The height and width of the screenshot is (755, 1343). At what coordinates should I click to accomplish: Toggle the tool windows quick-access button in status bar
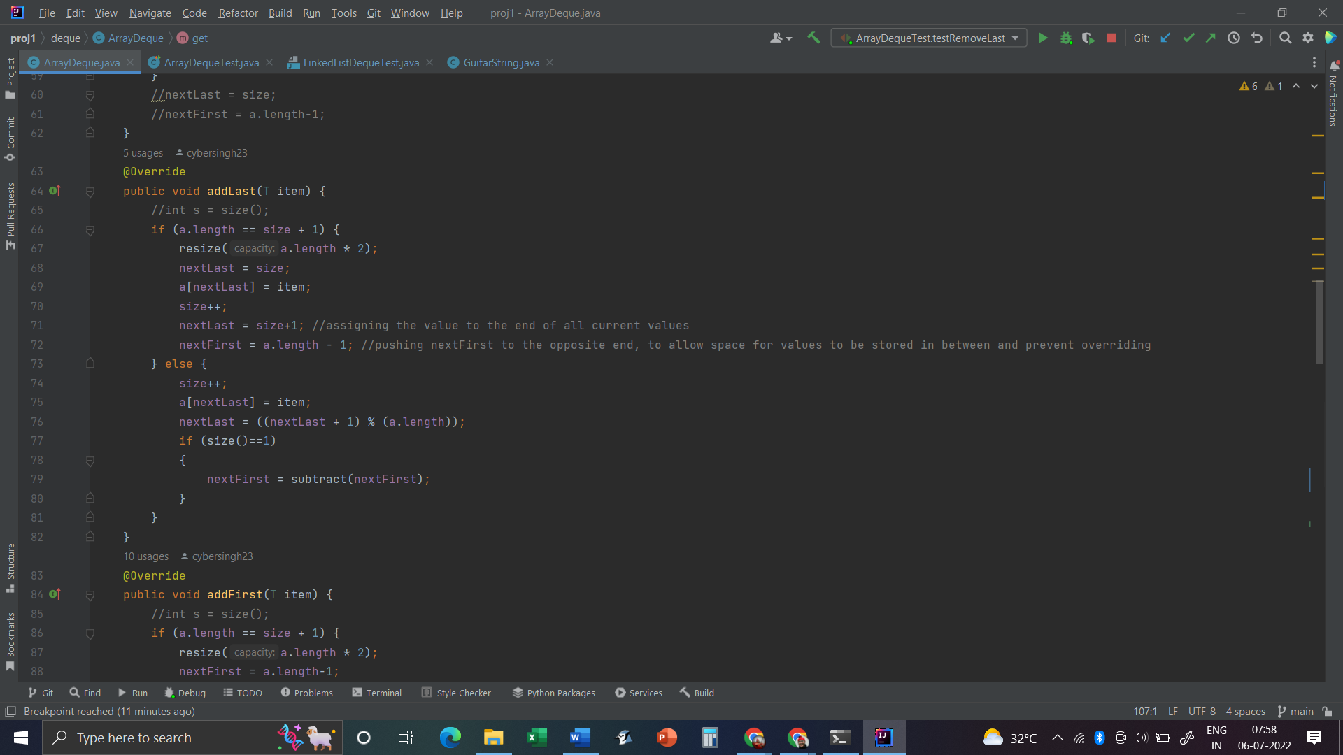click(x=10, y=712)
